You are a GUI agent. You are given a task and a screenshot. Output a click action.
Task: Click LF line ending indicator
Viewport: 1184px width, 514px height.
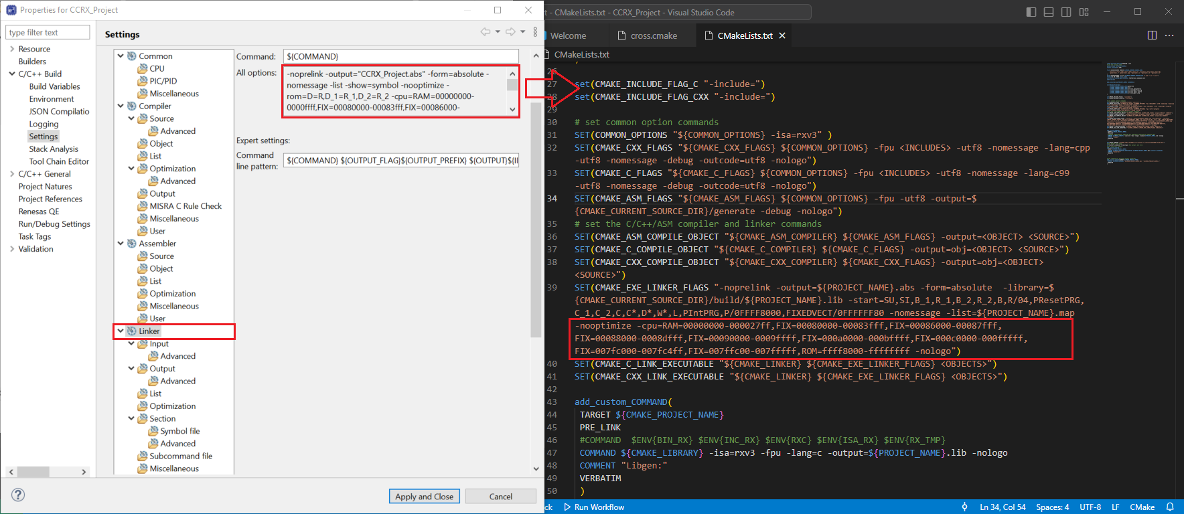1116,507
